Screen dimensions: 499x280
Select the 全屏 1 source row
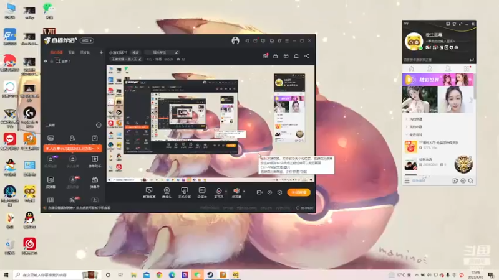[x=73, y=61]
